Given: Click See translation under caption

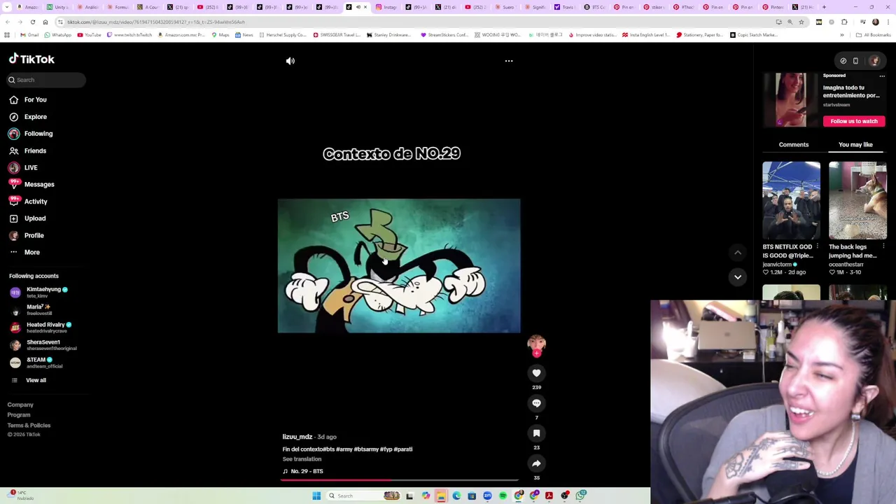Looking at the screenshot, I should coord(302,459).
